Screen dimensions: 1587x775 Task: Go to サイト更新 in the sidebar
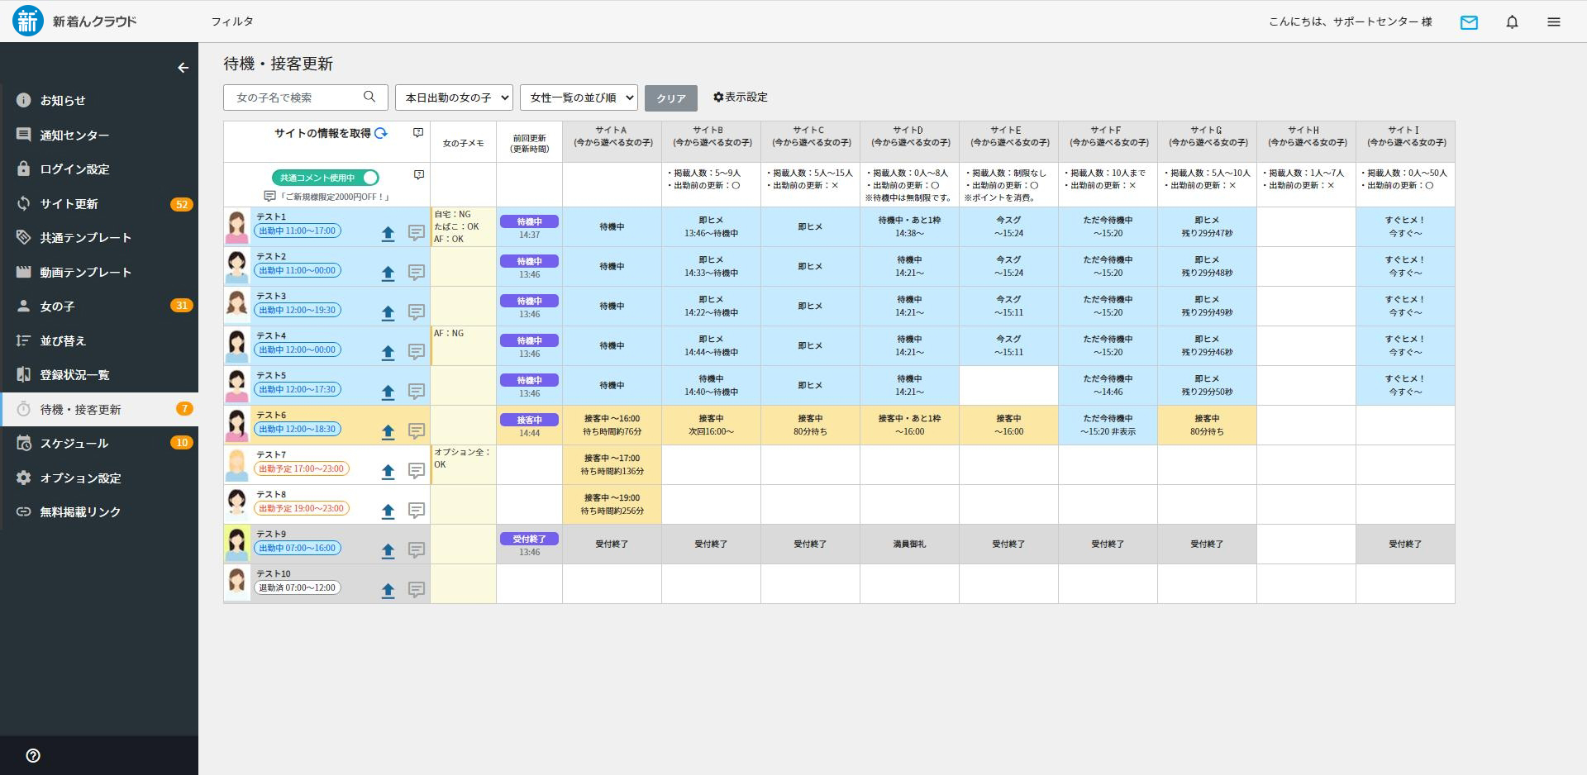[69, 204]
